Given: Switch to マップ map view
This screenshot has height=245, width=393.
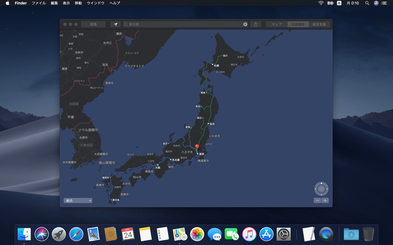Looking at the screenshot, I should pyautogui.click(x=277, y=24).
